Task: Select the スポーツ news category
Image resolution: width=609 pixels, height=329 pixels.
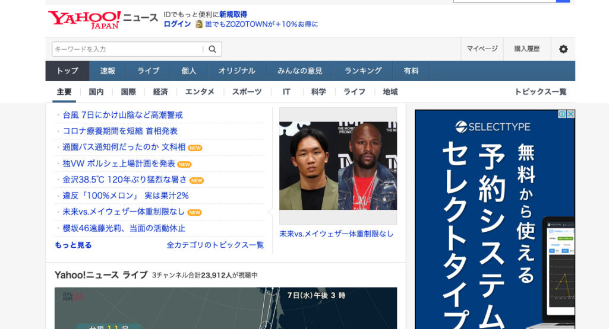Action: click(247, 92)
